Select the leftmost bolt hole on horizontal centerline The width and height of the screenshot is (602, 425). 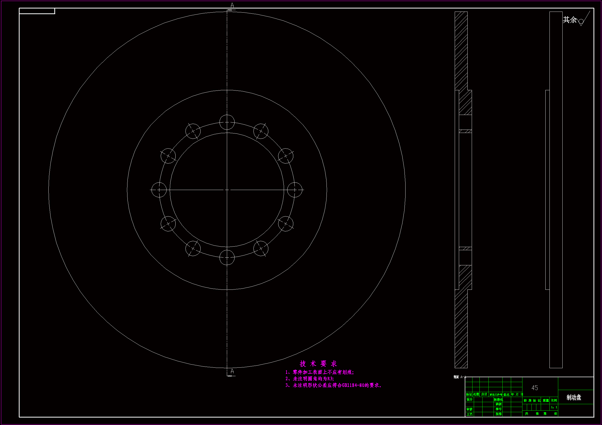[159, 190]
